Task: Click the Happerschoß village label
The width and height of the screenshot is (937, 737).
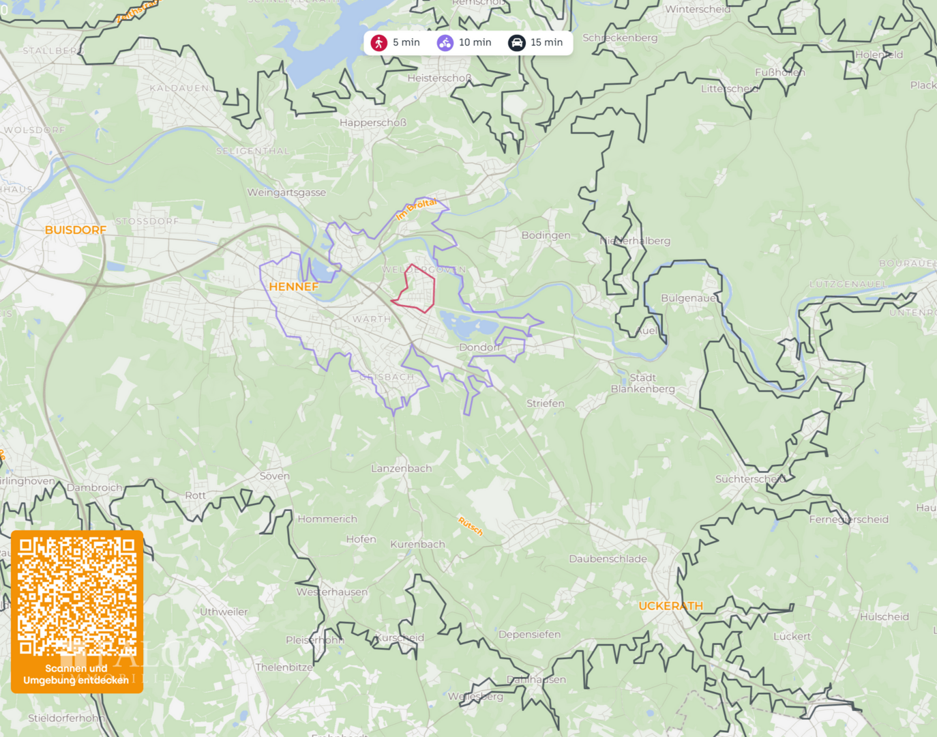Action: pos(373,123)
